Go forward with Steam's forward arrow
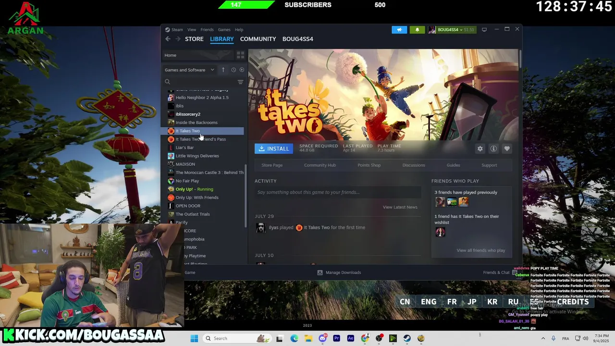615x346 pixels. click(178, 39)
